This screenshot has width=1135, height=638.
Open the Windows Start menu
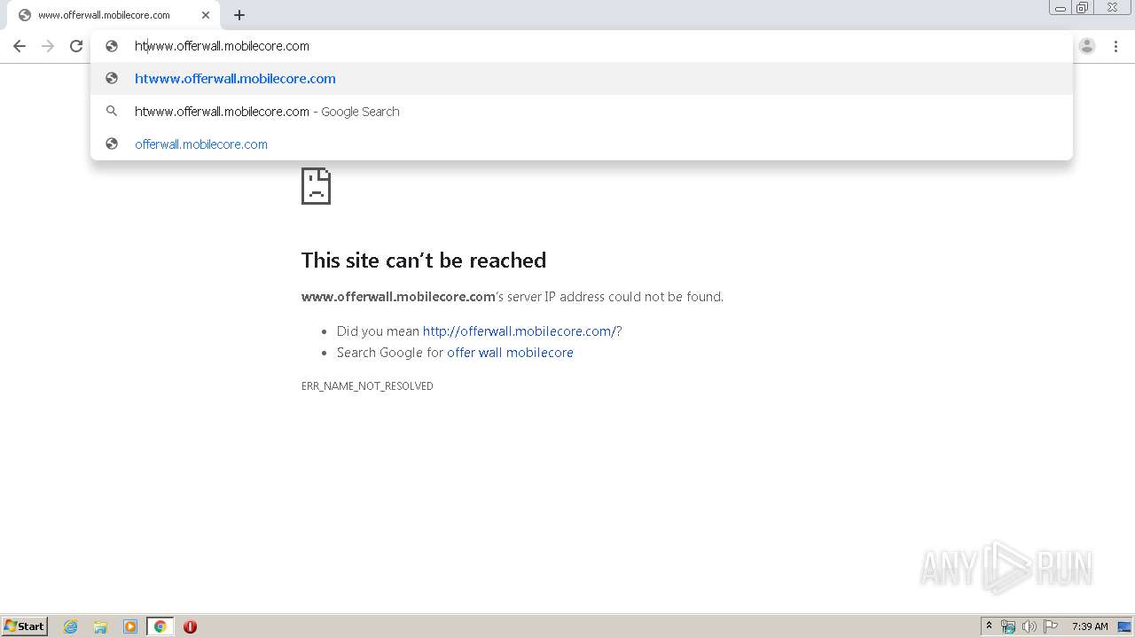tap(25, 626)
